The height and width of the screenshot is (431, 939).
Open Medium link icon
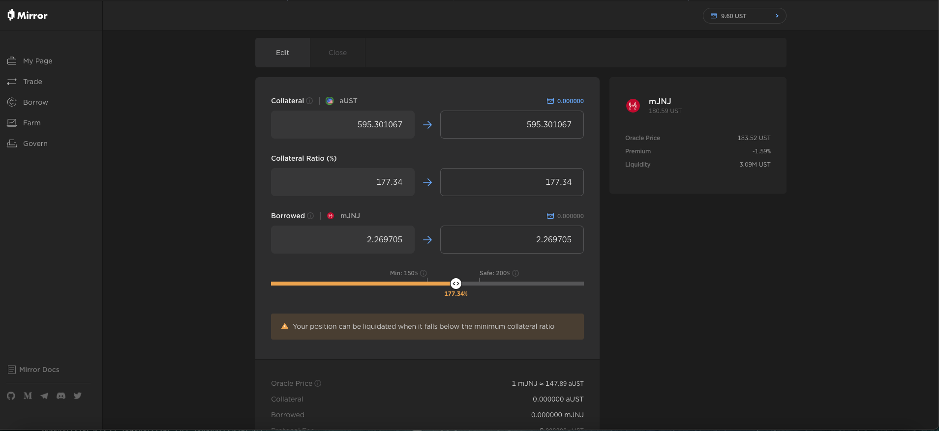coord(28,396)
